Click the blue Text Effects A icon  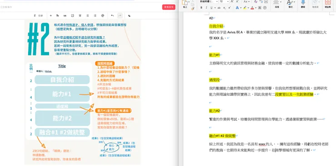pos(237,8)
